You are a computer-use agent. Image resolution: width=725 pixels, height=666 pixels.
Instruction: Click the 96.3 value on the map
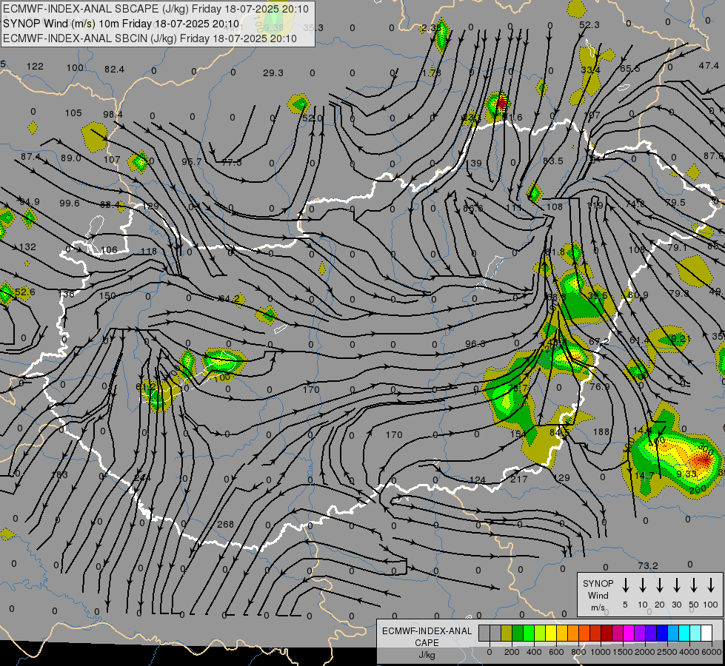click(x=475, y=343)
